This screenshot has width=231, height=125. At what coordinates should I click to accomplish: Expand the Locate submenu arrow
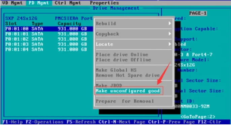click(x=170, y=44)
